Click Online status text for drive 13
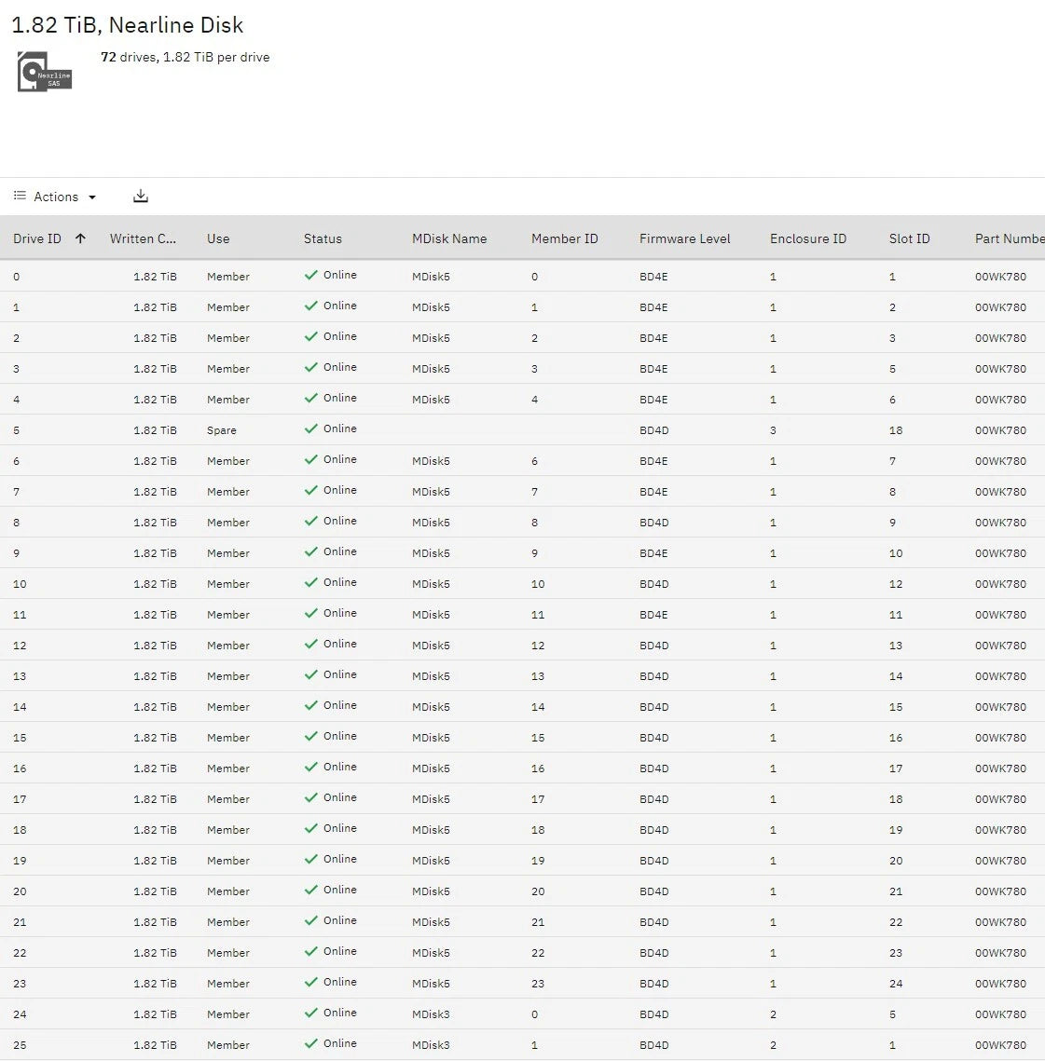Viewport: 1045px width, 1061px height. click(x=340, y=674)
